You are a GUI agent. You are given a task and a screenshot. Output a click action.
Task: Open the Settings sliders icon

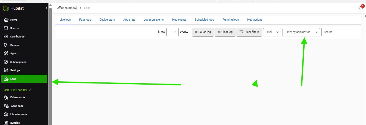[6, 70]
